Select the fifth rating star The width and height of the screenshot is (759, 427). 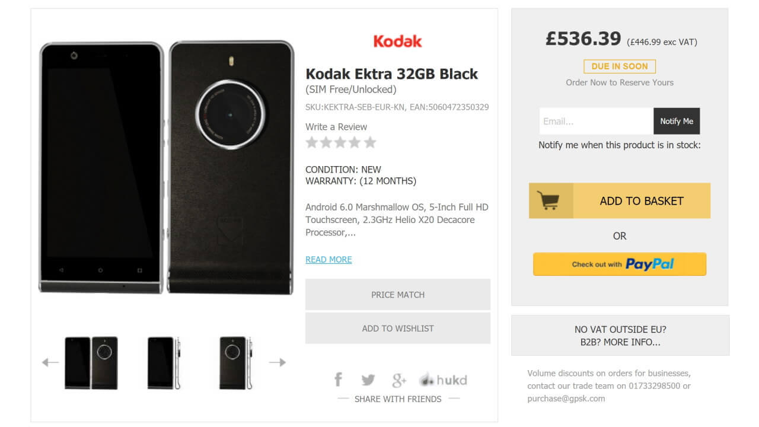click(x=371, y=142)
